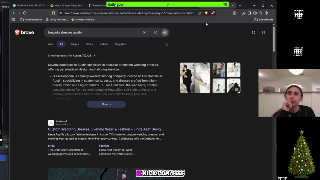Open GIF by Juice WRLD bookmark
320x180 pixels.
(x=57, y=19)
